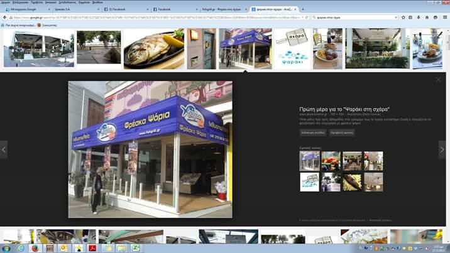This screenshot has height=253, width=450.
Task: Switch to the Speedex S.A. tab
Action: 77,9
